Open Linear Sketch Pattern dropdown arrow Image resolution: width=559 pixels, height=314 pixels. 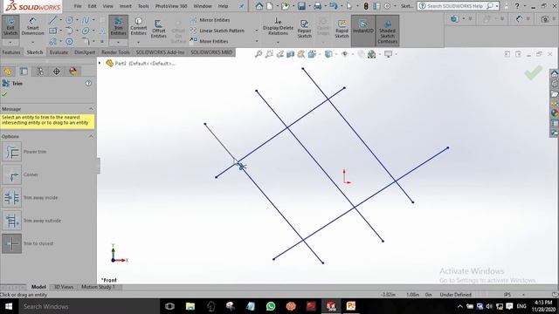256,31
